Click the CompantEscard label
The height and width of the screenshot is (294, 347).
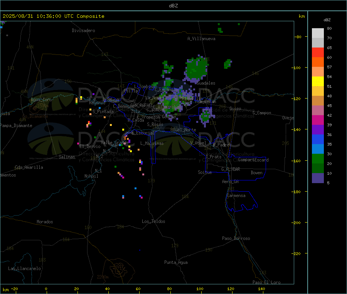tap(253, 160)
